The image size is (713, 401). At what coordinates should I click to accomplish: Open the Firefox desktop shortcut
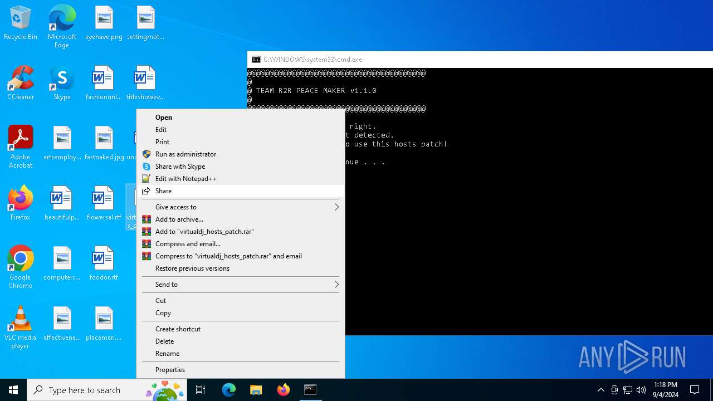coord(21,204)
